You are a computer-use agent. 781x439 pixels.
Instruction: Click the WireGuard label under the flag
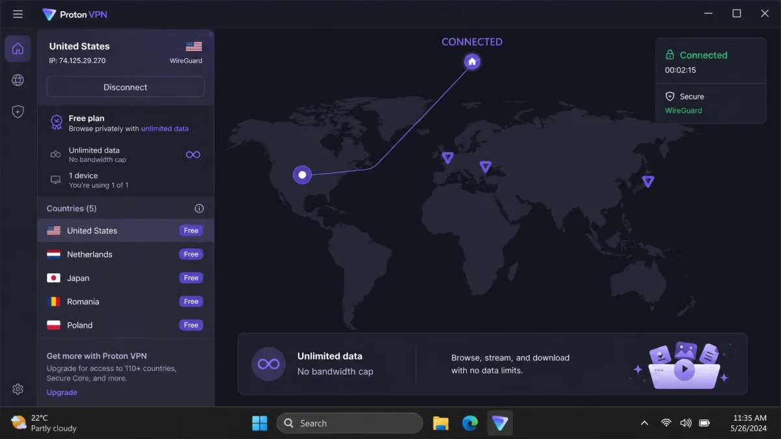pos(186,60)
